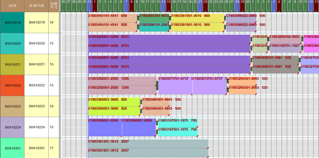Select the gray X1803408101-4081 task bar
Image resolution: width=319 pixels, height=158 pixels.
[275, 64]
